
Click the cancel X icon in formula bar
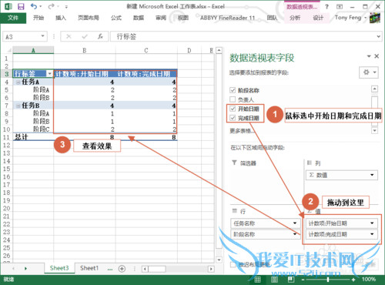[x=69, y=36]
